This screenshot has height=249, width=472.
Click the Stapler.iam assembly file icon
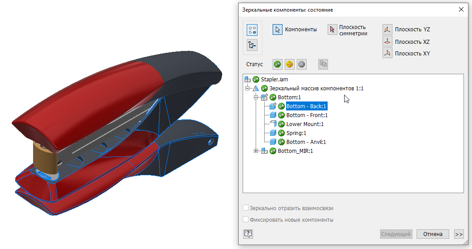248,80
